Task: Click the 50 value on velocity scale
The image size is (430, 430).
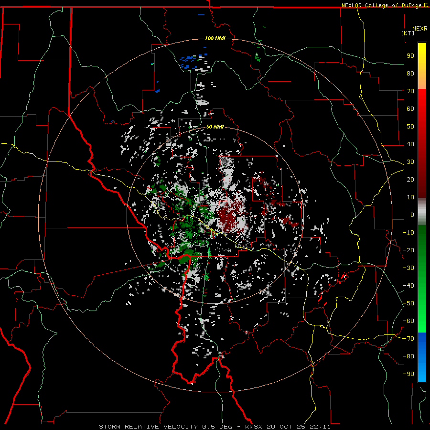Action: (x=410, y=127)
